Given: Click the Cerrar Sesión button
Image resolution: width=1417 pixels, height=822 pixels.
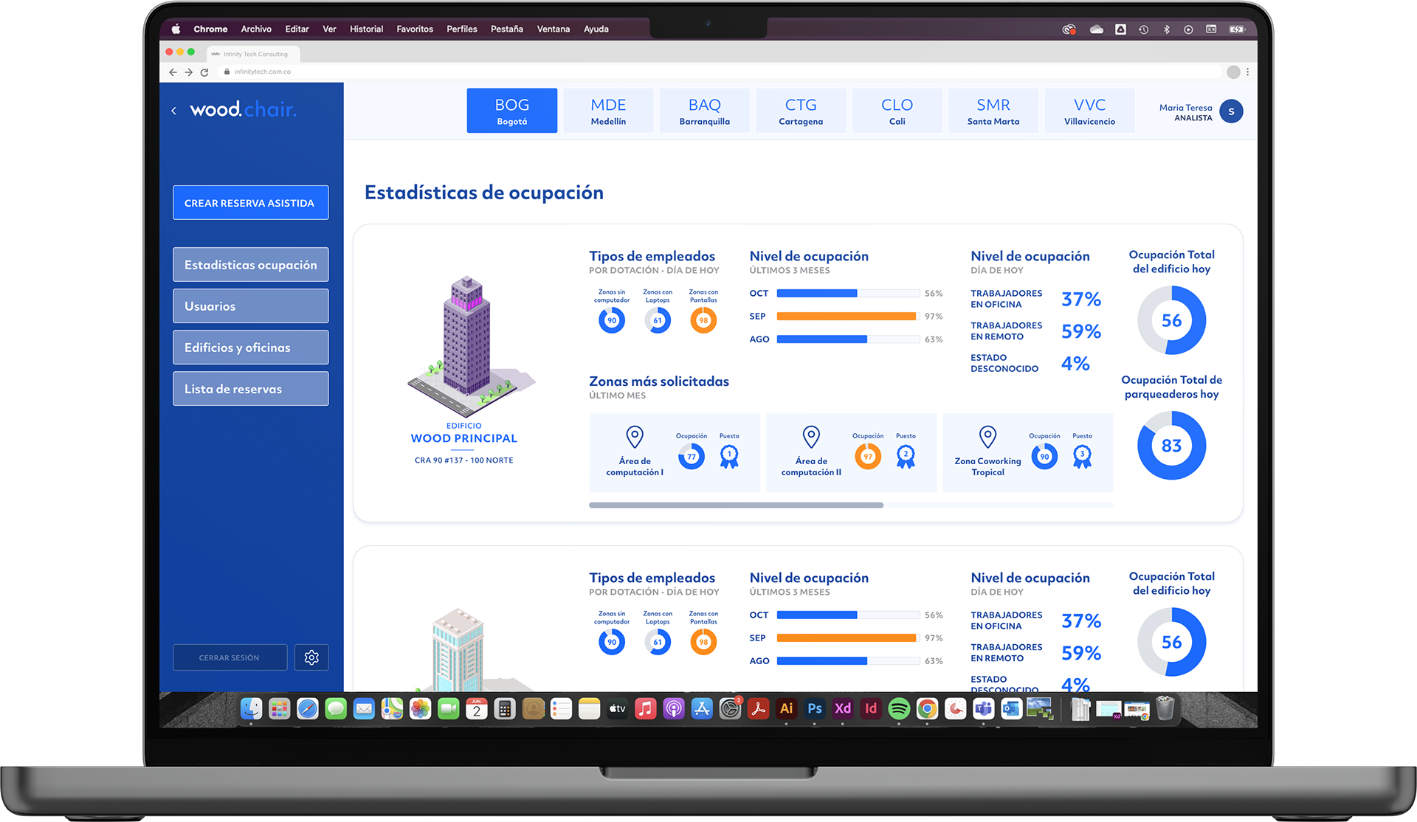Looking at the screenshot, I should (230, 657).
